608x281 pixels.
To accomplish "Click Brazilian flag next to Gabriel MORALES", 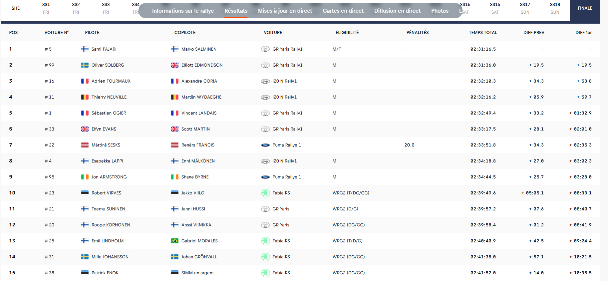I will 175,241.
